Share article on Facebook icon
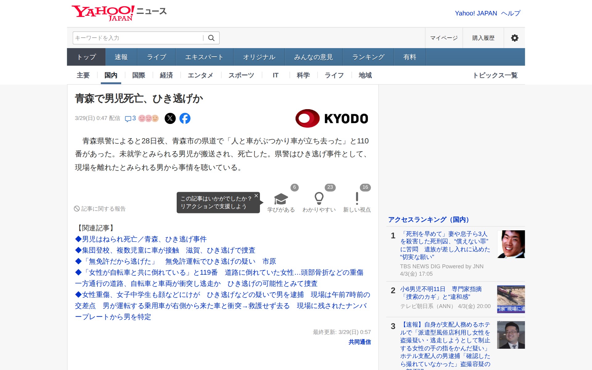 point(185,118)
